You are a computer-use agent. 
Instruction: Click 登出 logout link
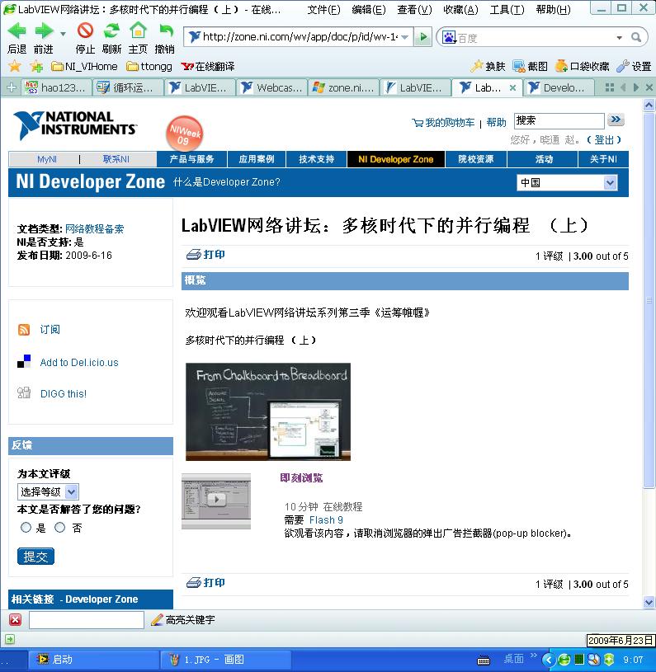[x=604, y=140]
